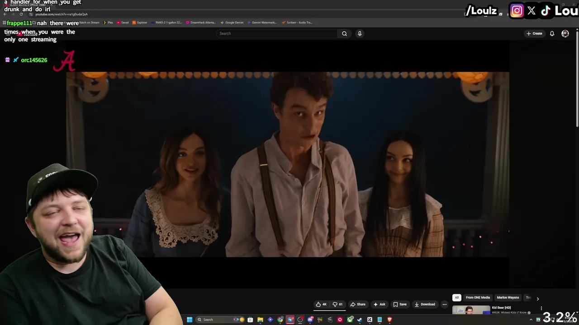Open the DreamHack Atlanta bookmark
This screenshot has height=325, width=579.
point(201,22)
